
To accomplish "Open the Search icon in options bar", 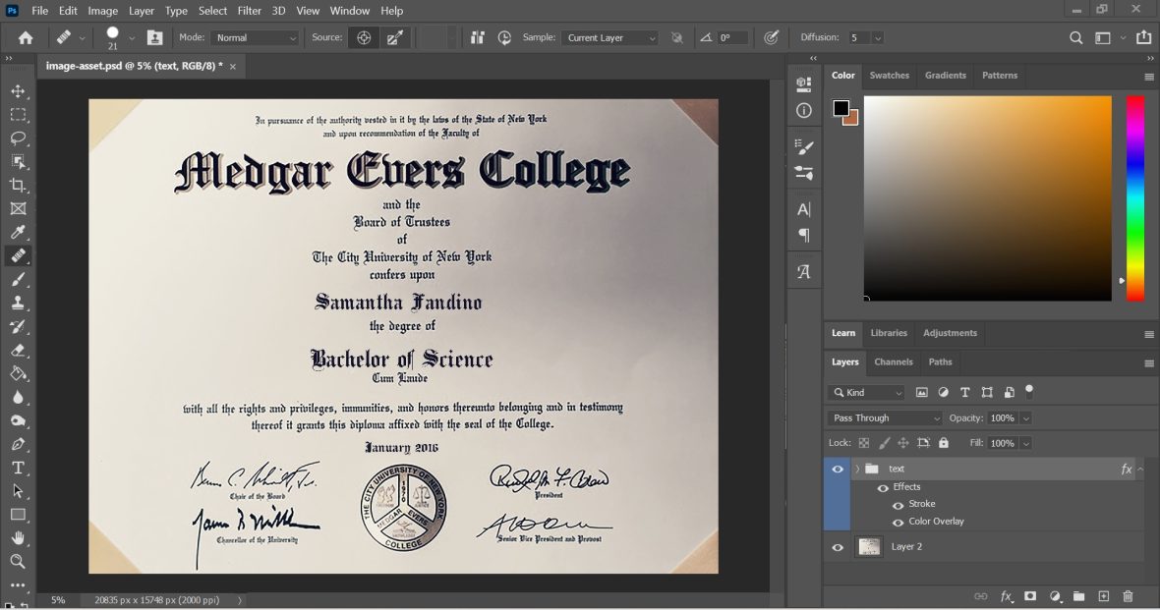I will [1075, 37].
